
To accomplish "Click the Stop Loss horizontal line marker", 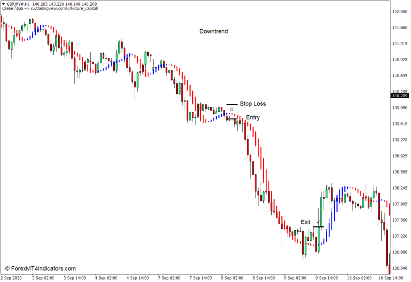I will [232, 105].
